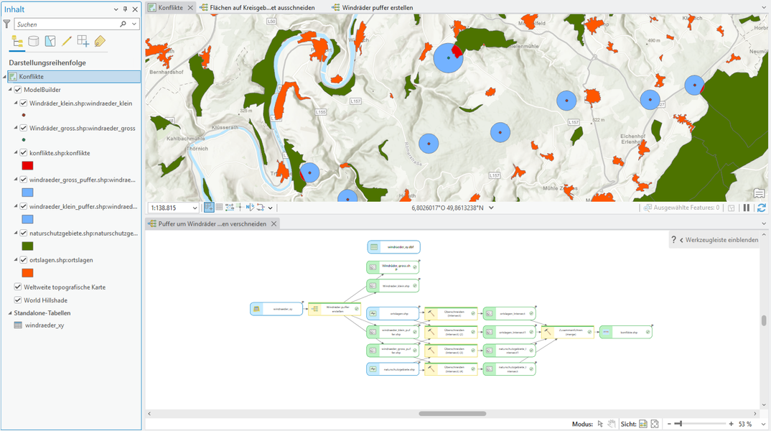Toggle World Hillshade layer visibility
The width and height of the screenshot is (771, 431).
[18, 300]
